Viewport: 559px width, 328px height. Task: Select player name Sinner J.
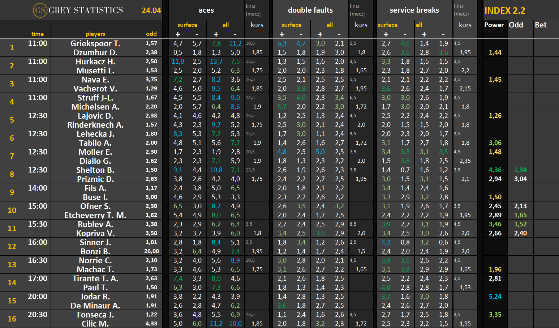pyautogui.click(x=95, y=242)
